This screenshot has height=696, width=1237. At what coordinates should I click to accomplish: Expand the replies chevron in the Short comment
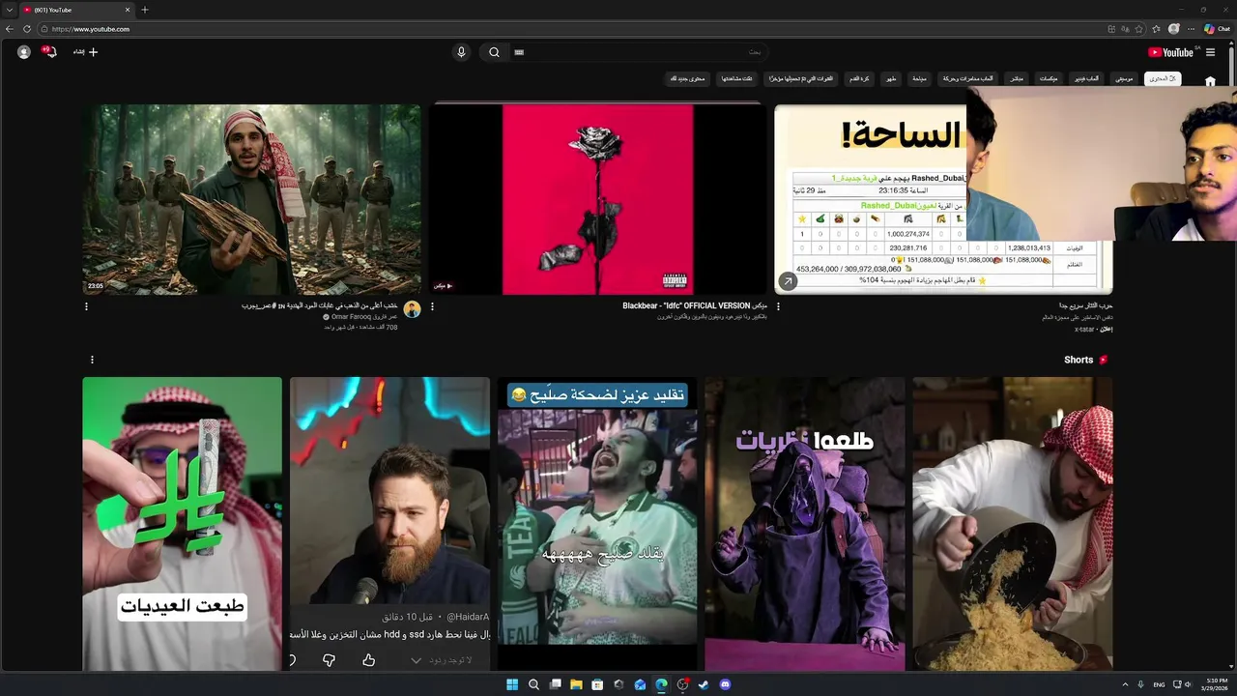coord(416,660)
